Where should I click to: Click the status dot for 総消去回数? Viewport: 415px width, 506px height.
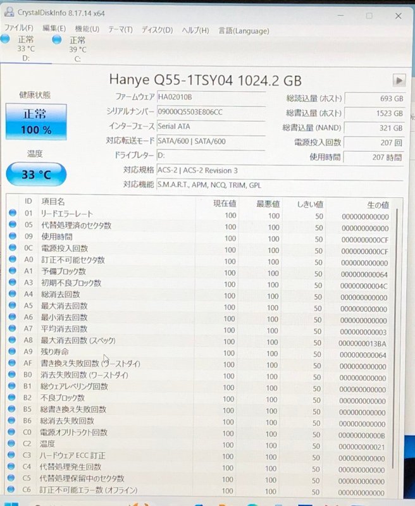[12, 293]
